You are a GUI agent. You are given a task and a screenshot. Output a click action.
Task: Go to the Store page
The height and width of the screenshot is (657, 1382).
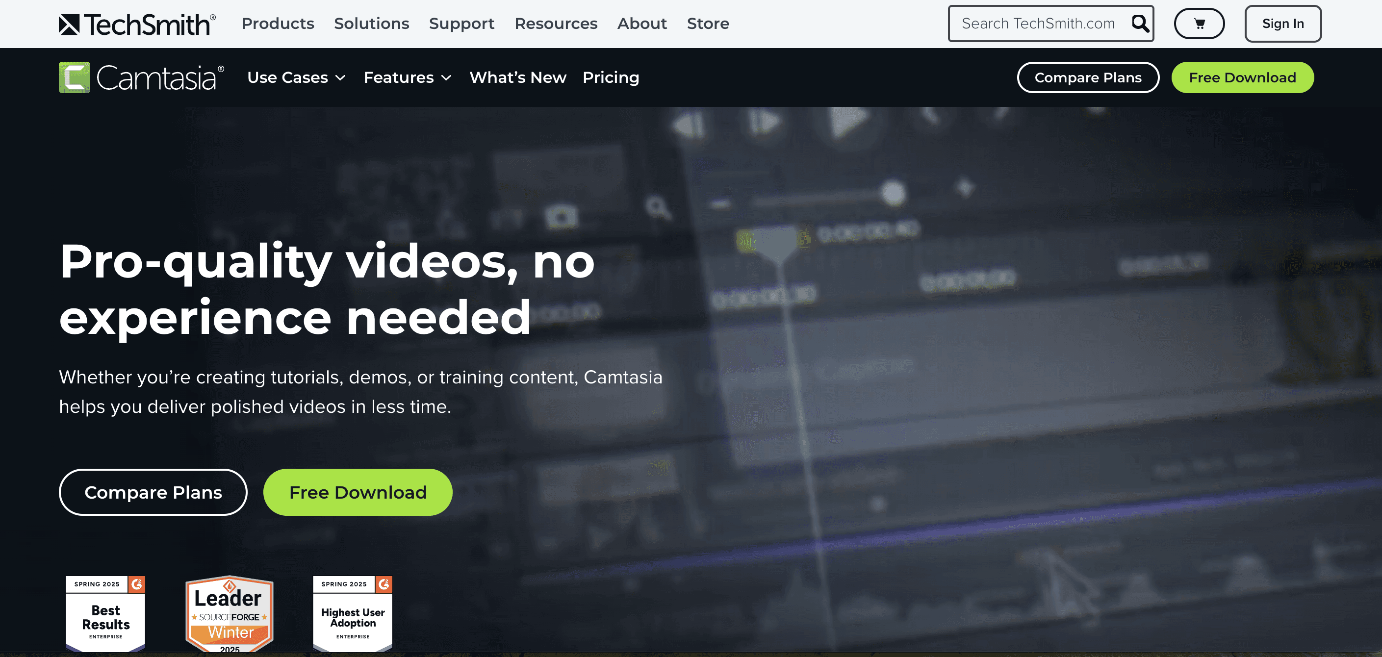[x=708, y=24]
